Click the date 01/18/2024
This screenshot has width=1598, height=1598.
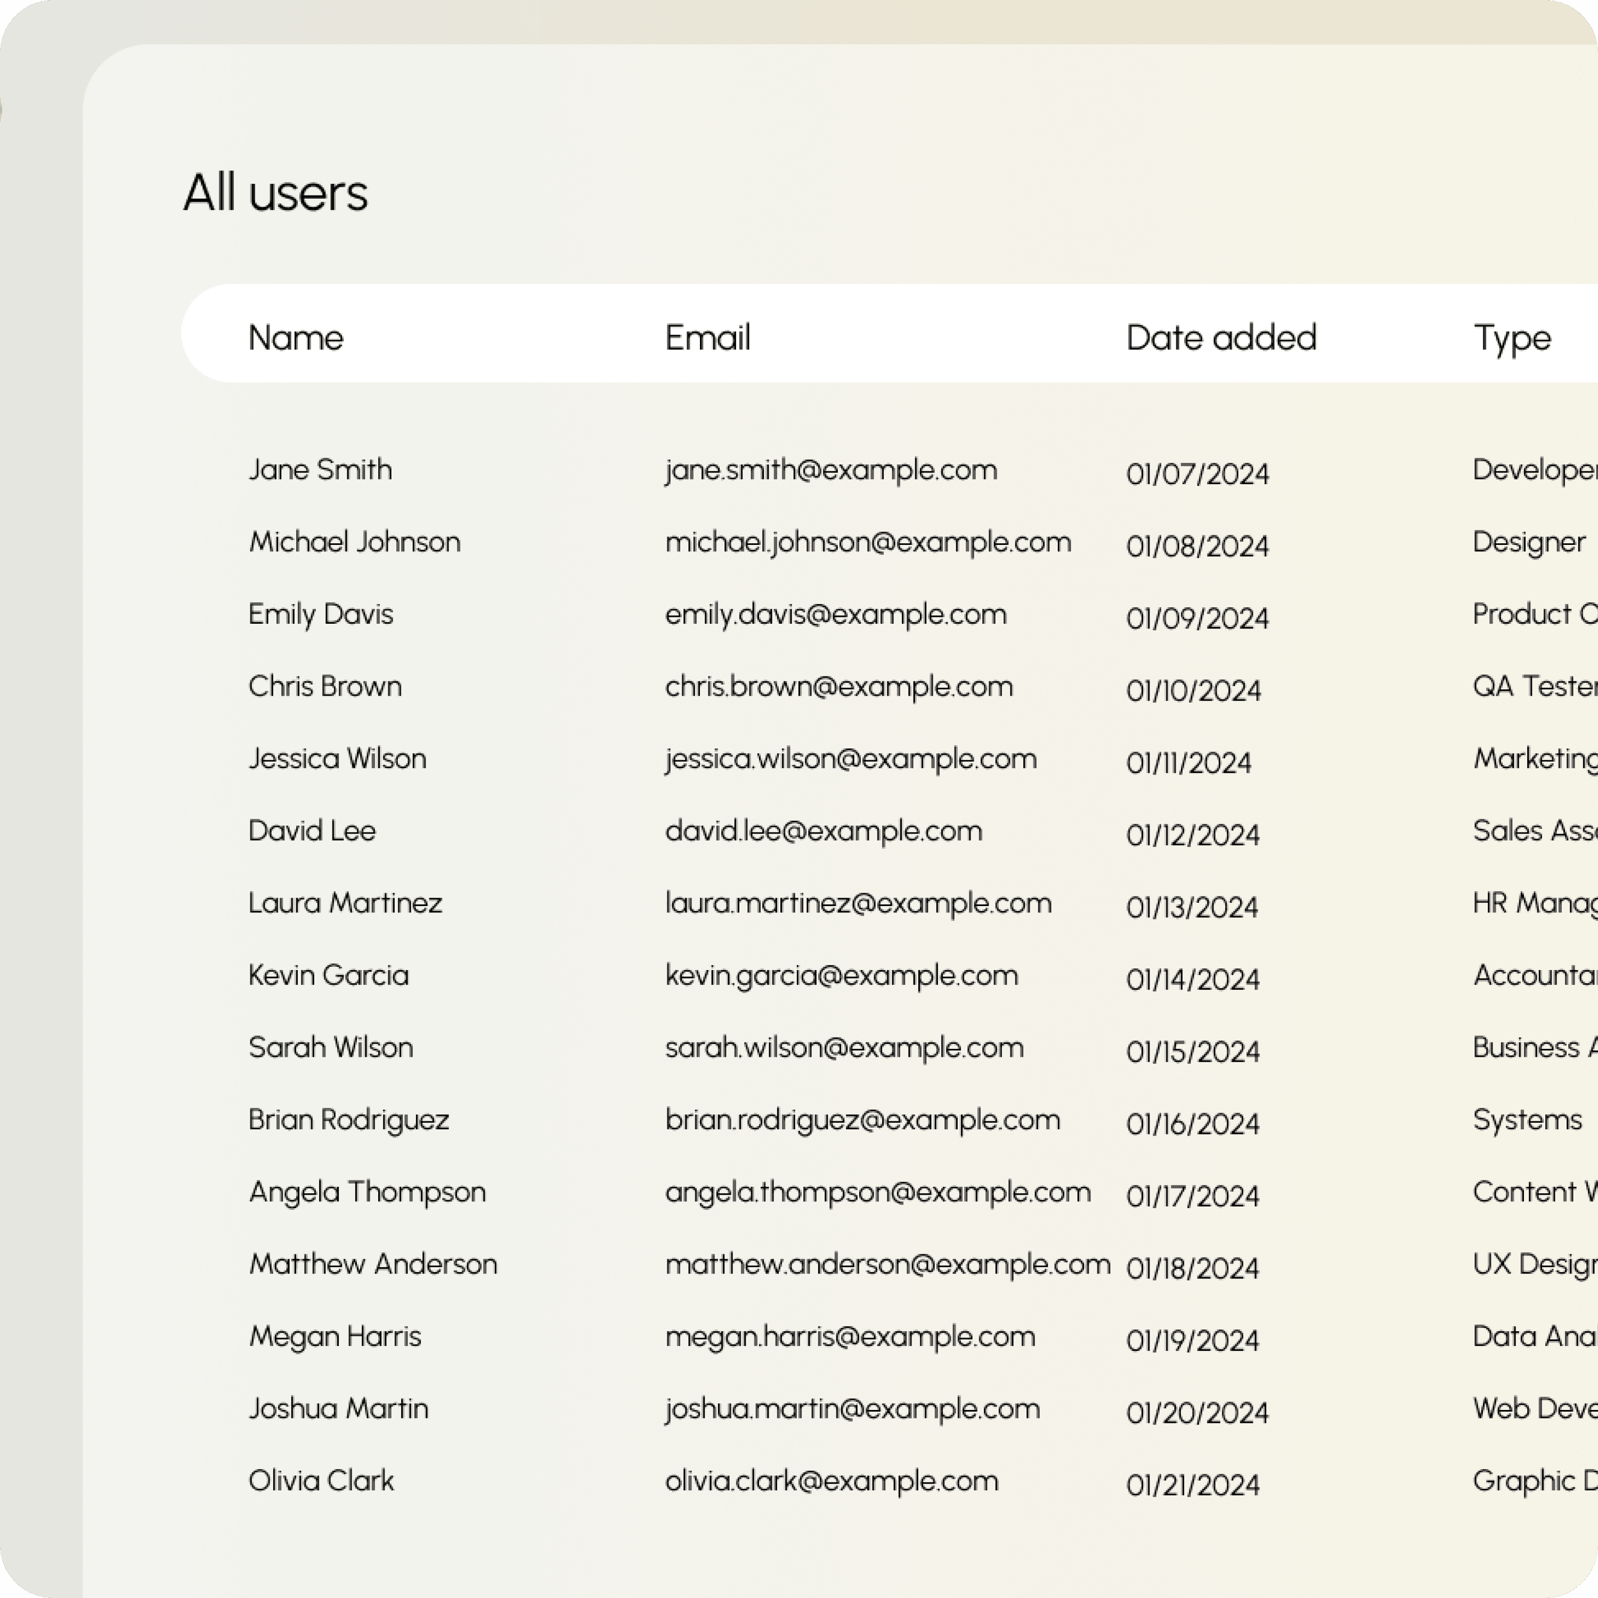click(x=1193, y=1268)
